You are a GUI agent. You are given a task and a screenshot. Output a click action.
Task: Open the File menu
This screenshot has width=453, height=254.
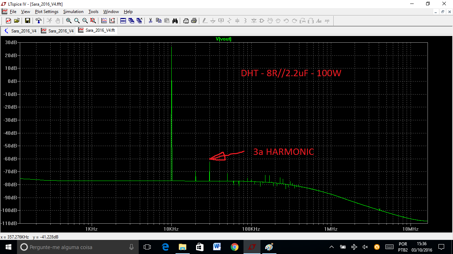coord(13,12)
